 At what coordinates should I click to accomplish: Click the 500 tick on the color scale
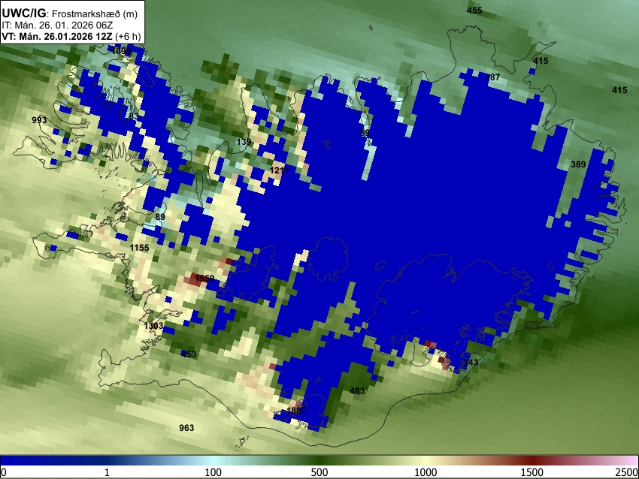pos(319,472)
